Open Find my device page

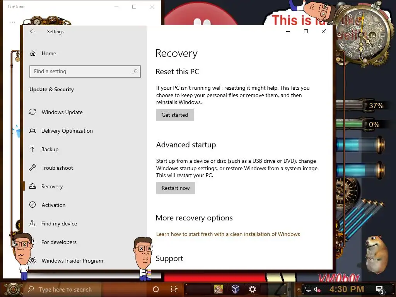[59, 224]
